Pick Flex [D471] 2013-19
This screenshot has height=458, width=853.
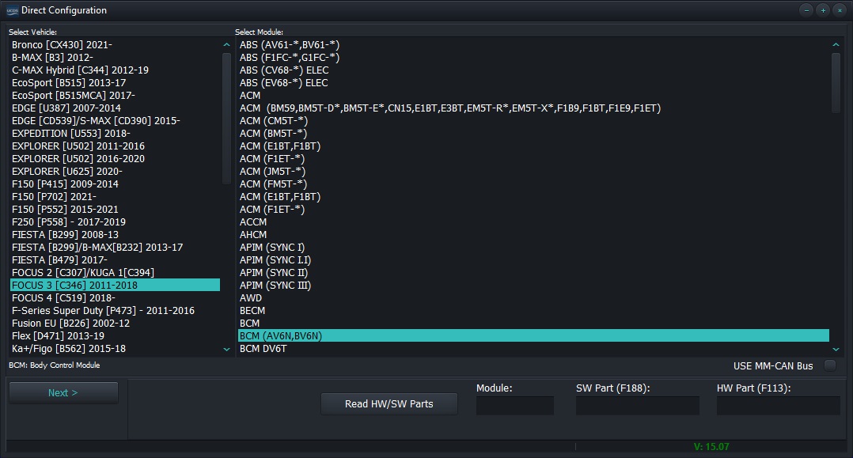tap(116, 335)
